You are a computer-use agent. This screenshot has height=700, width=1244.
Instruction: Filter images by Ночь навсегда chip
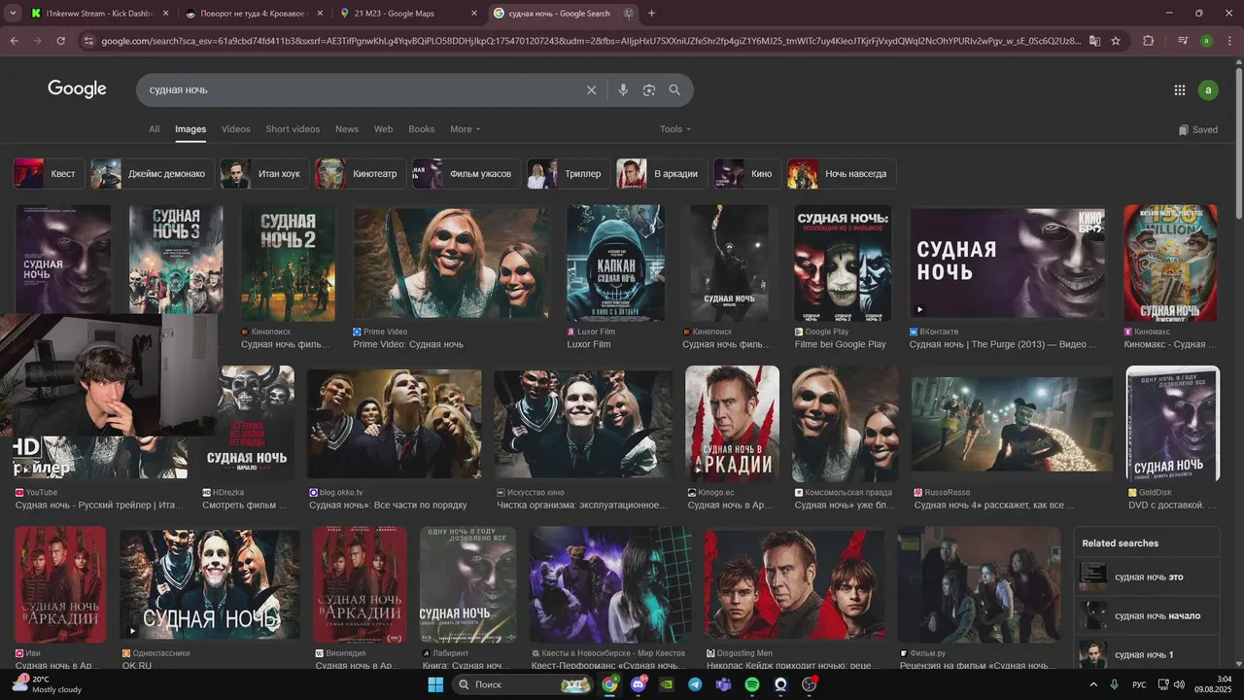(842, 174)
